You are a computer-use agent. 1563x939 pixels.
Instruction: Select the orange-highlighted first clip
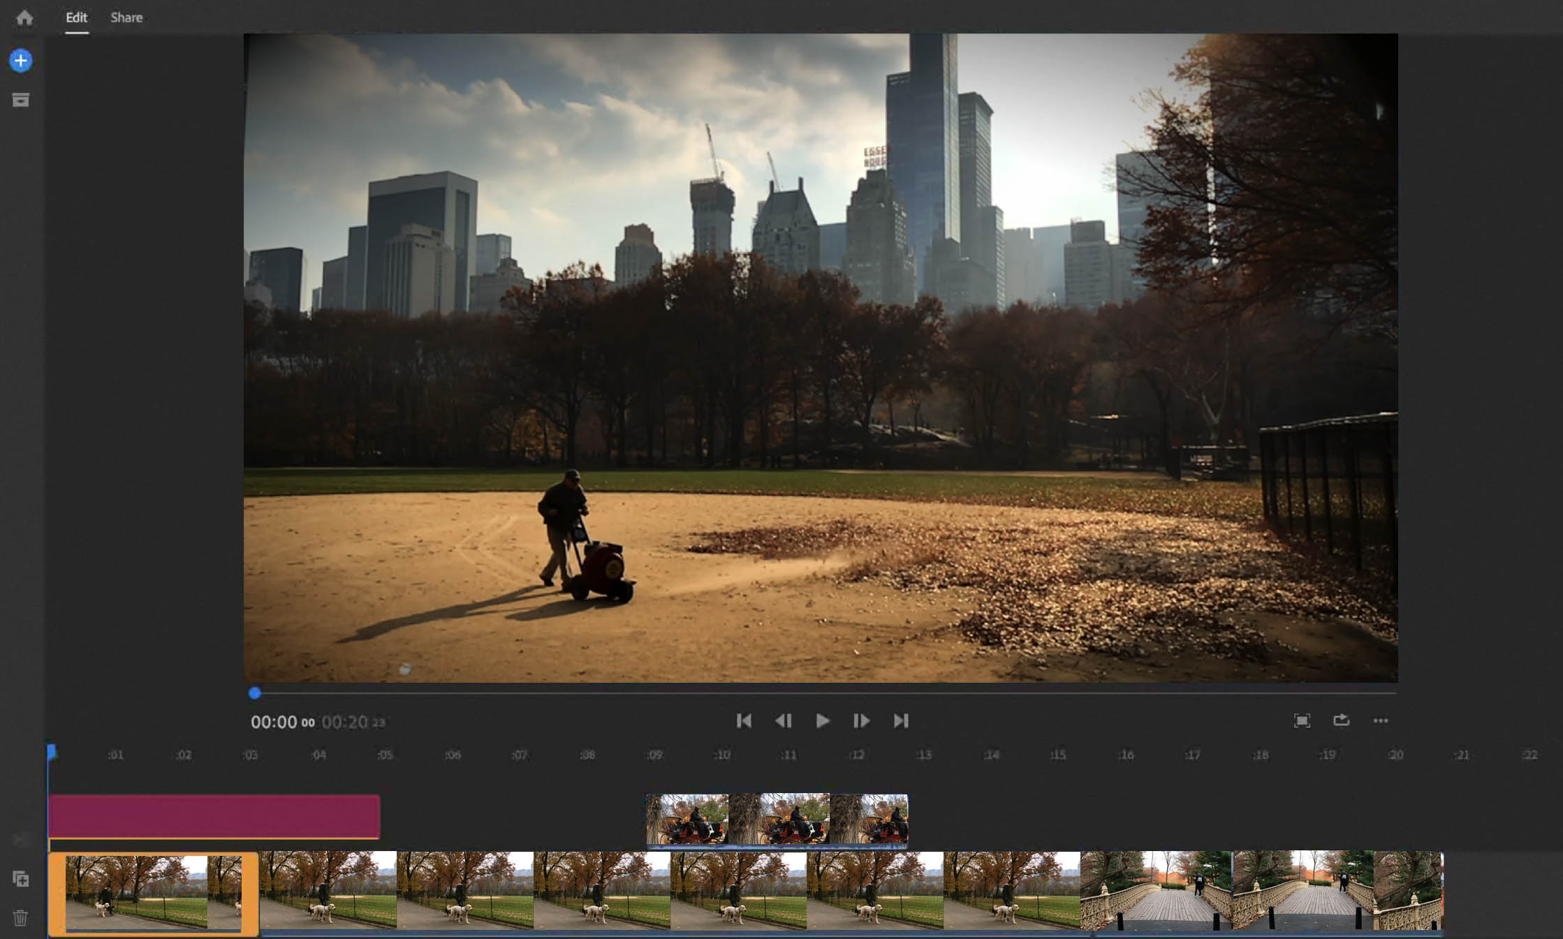(153, 894)
